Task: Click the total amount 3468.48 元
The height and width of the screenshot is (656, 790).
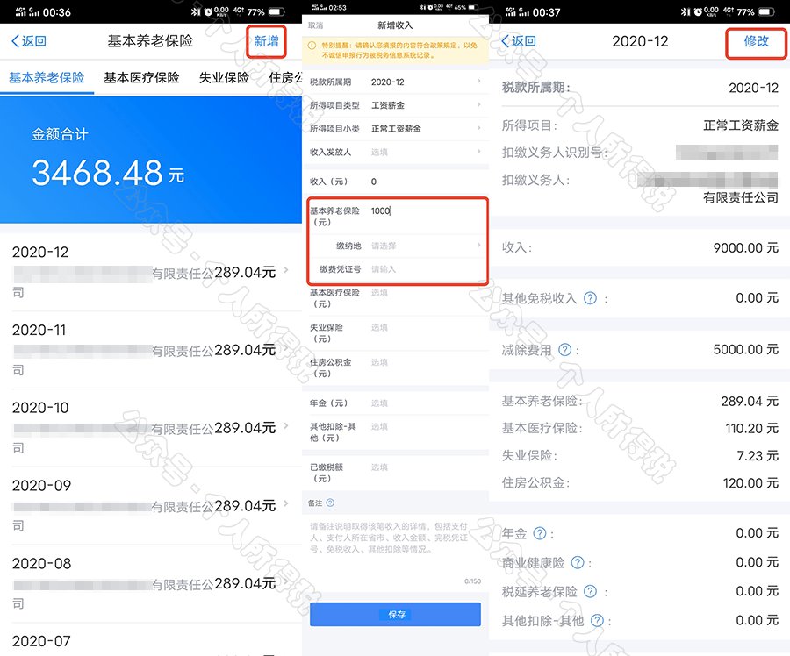Action: [x=108, y=173]
